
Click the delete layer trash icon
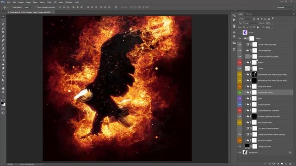[290, 164]
